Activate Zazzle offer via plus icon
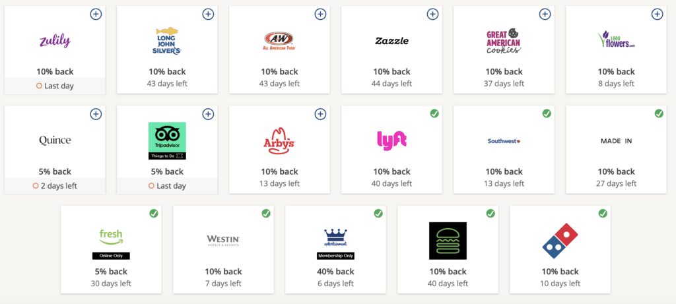 [432, 14]
